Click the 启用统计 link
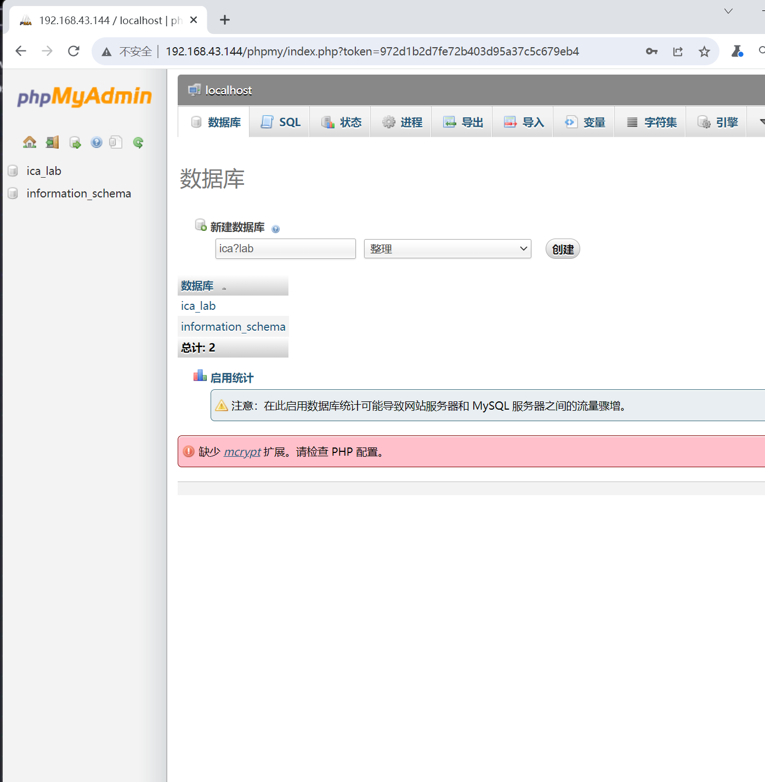Viewport: 765px width, 782px height. pos(232,378)
